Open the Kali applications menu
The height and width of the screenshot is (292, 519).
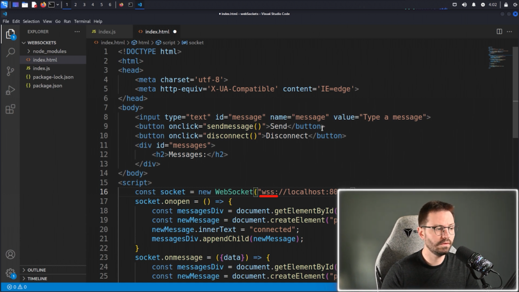(4, 5)
